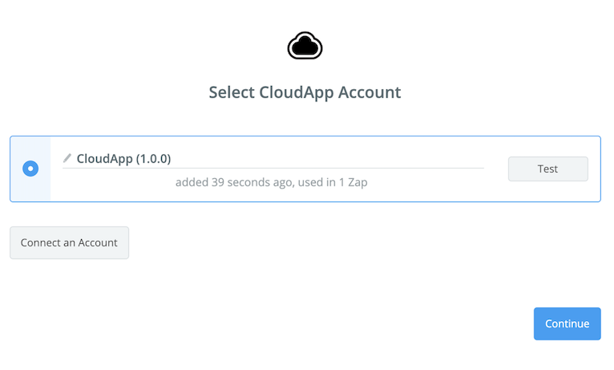614x370 pixels.
Task: Select the CloudApp (1.0.0) radio button
Action: 30,169
